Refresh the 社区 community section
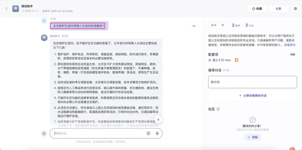The height and width of the screenshot is (150, 302). 218,109
